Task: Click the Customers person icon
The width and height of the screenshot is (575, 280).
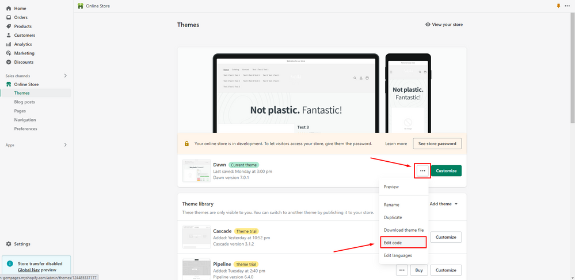Action: pyautogui.click(x=9, y=35)
